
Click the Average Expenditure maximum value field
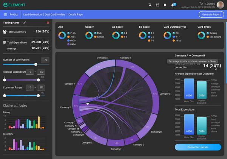(x=42, y=72)
